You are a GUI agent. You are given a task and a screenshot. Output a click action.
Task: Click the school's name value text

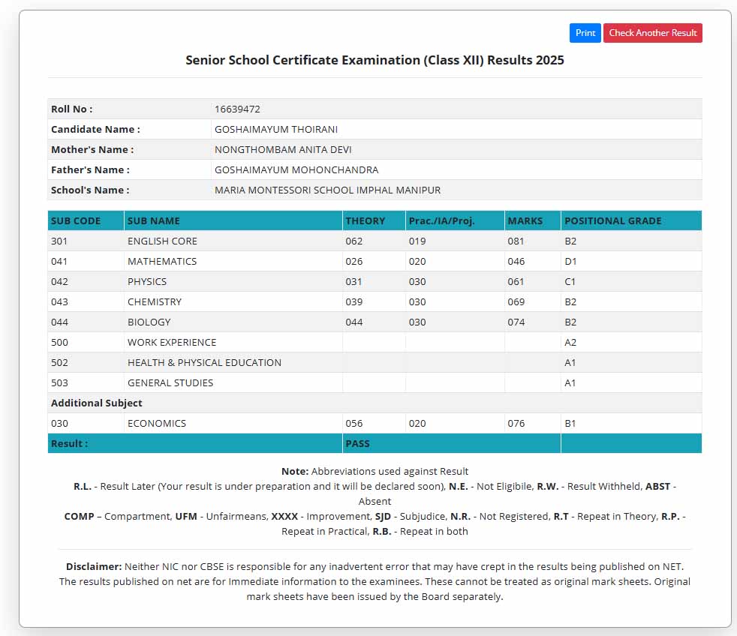[x=327, y=190]
